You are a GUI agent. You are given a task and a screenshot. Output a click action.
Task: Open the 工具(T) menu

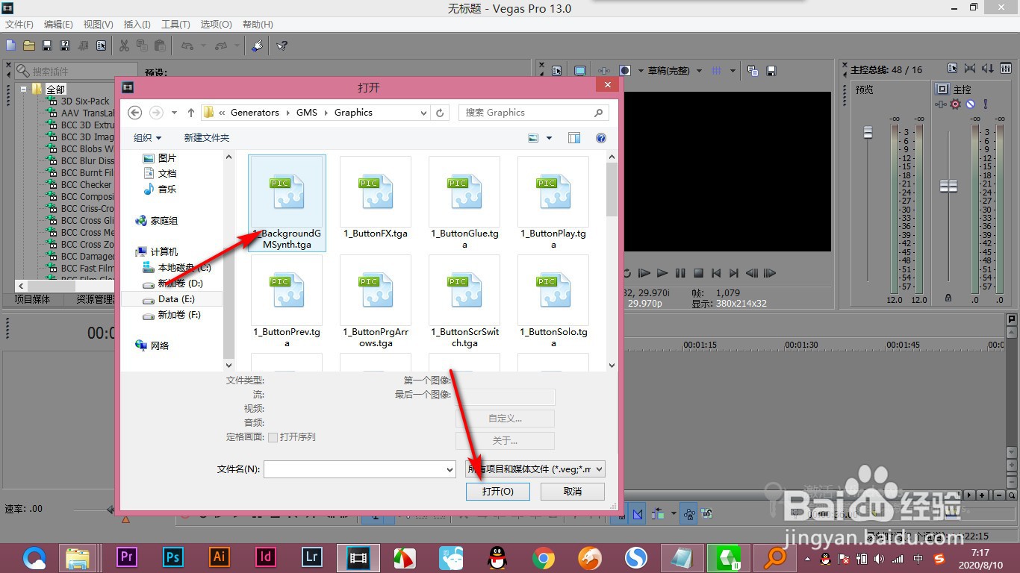(175, 25)
